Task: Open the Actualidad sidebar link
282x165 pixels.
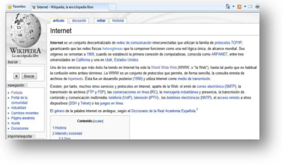Action: click(x=18, y=108)
